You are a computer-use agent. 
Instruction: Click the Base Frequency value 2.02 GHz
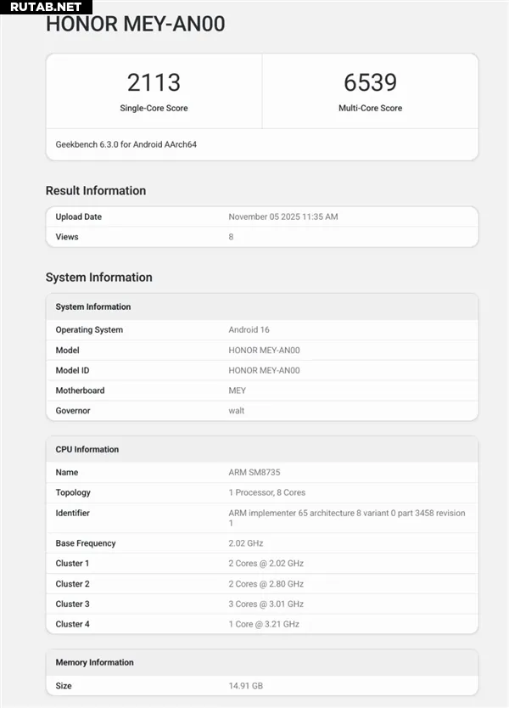pos(246,543)
